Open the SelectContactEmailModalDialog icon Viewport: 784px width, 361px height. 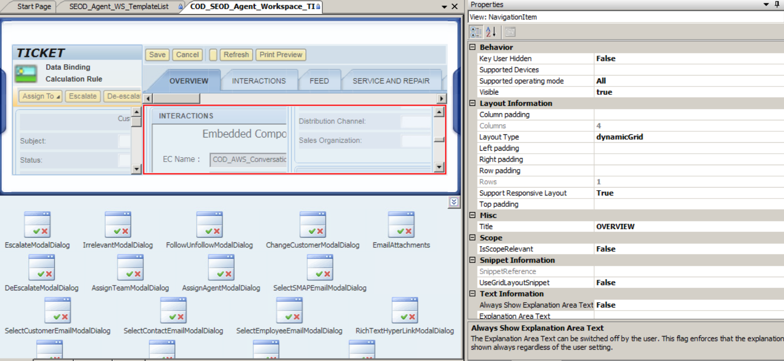point(173,310)
